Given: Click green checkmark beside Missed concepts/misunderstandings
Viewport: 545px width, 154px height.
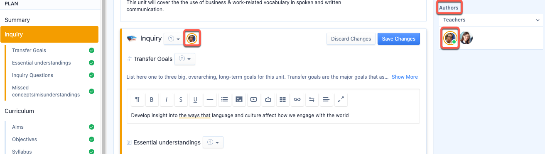Looking at the screenshot, I should pyautogui.click(x=91, y=91).
